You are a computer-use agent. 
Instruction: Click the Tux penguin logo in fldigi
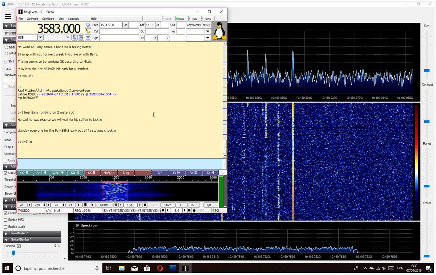pyautogui.click(x=219, y=31)
